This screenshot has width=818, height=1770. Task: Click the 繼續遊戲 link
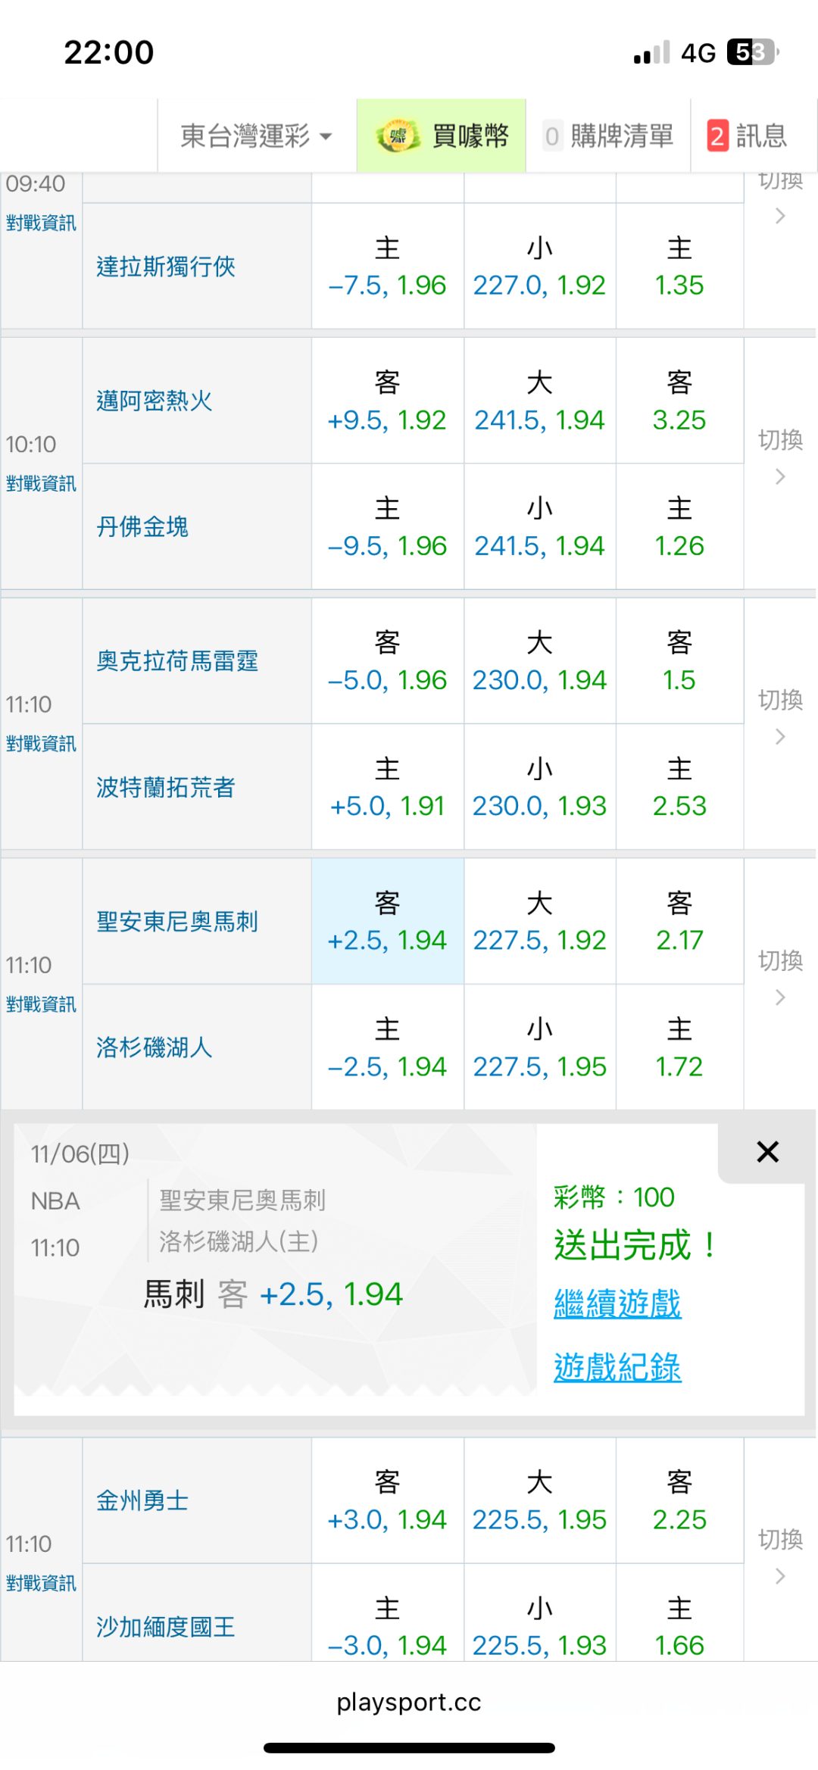pyautogui.click(x=617, y=1304)
